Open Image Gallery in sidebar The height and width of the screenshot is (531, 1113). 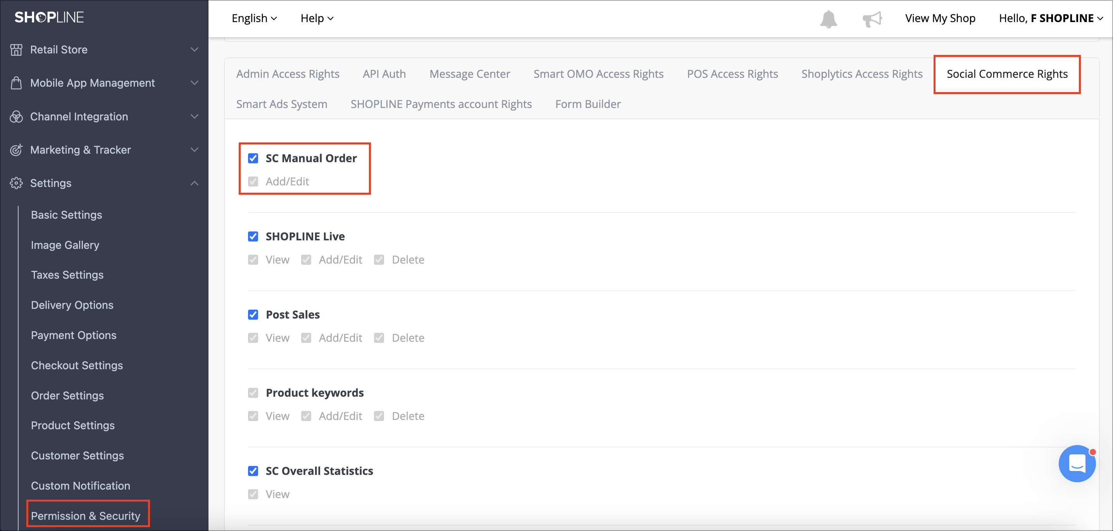(x=65, y=245)
